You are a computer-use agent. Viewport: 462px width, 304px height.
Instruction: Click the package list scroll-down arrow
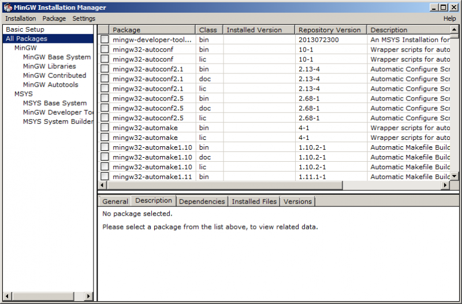pos(454,176)
